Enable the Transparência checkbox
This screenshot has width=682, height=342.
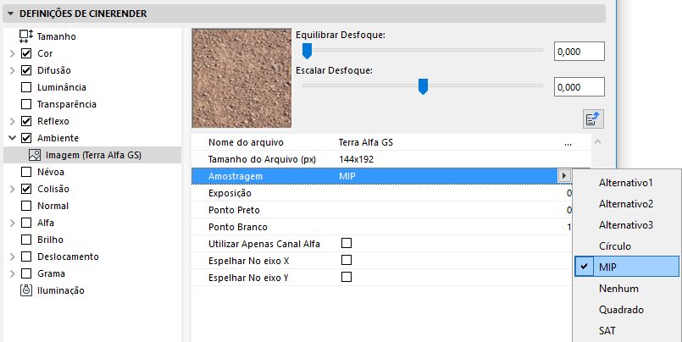[26, 104]
